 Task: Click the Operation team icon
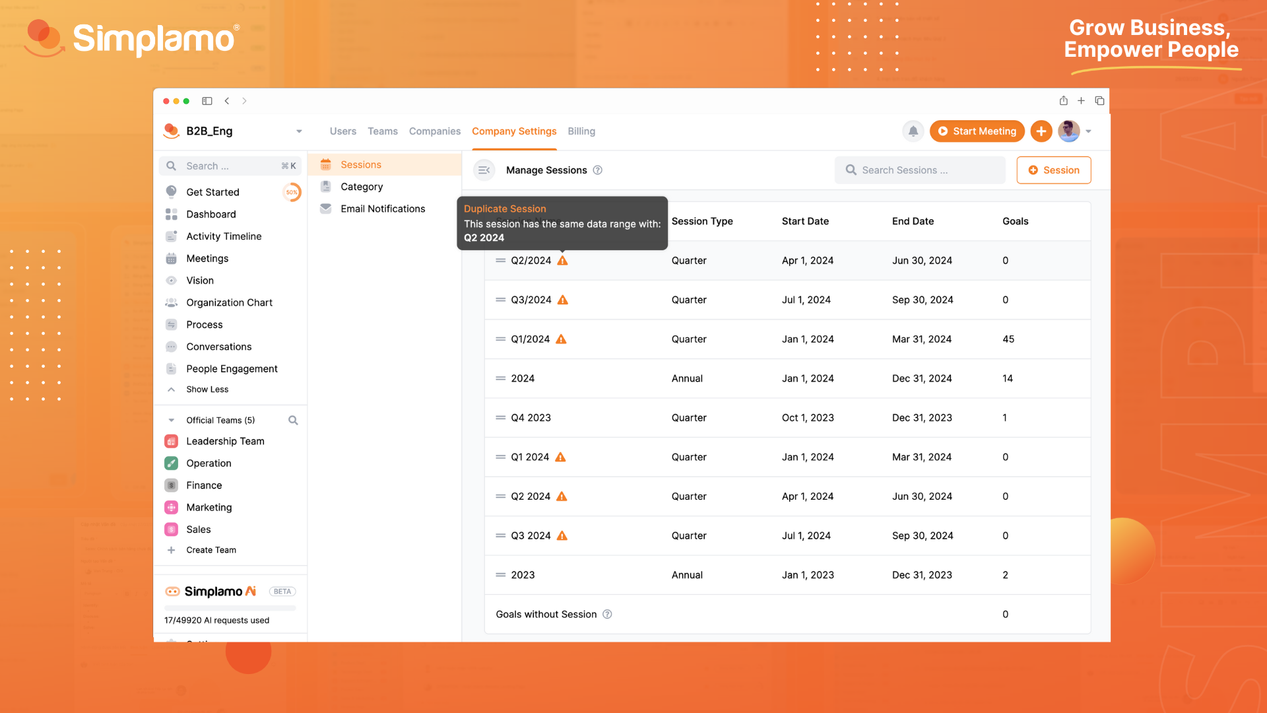pyautogui.click(x=171, y=463)
